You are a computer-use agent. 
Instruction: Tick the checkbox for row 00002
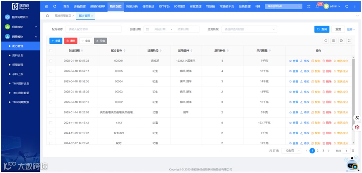[x=51, y=102]
